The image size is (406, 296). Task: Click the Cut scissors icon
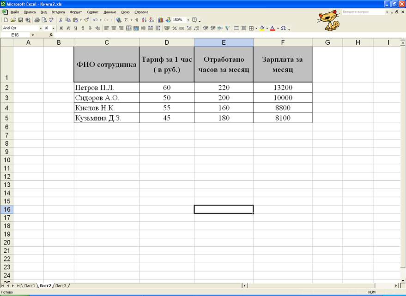(61, 20)
